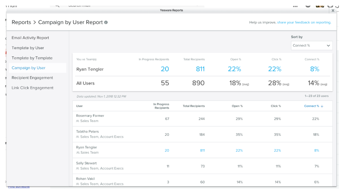Select Template by User report
The width and height of the screenshot is (340, 189).
28,48
